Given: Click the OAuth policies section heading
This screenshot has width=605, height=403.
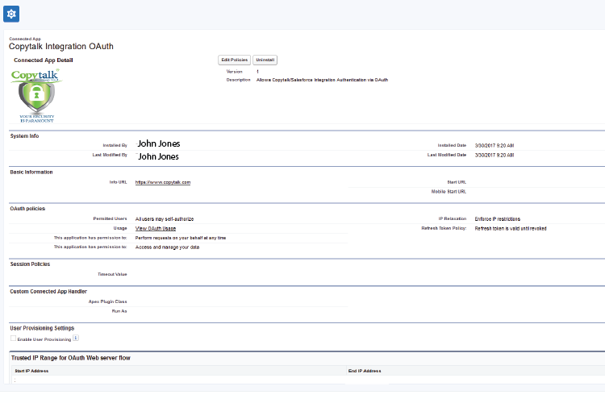Looking at the screenshot, I should tap(27, 208).
